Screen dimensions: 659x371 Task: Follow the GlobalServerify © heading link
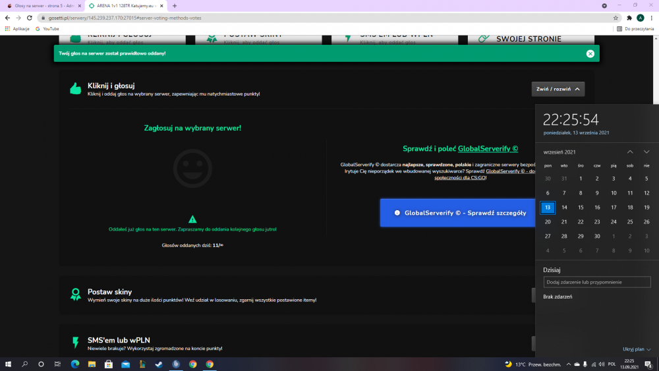(488, 149)
